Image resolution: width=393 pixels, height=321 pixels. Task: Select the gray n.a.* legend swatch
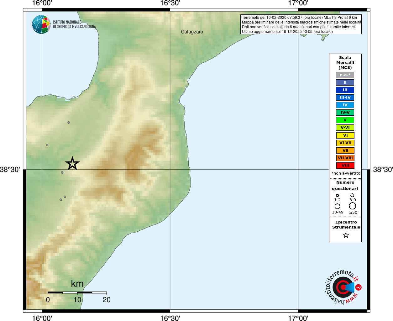pyautogui.click(x=345, y=75)
